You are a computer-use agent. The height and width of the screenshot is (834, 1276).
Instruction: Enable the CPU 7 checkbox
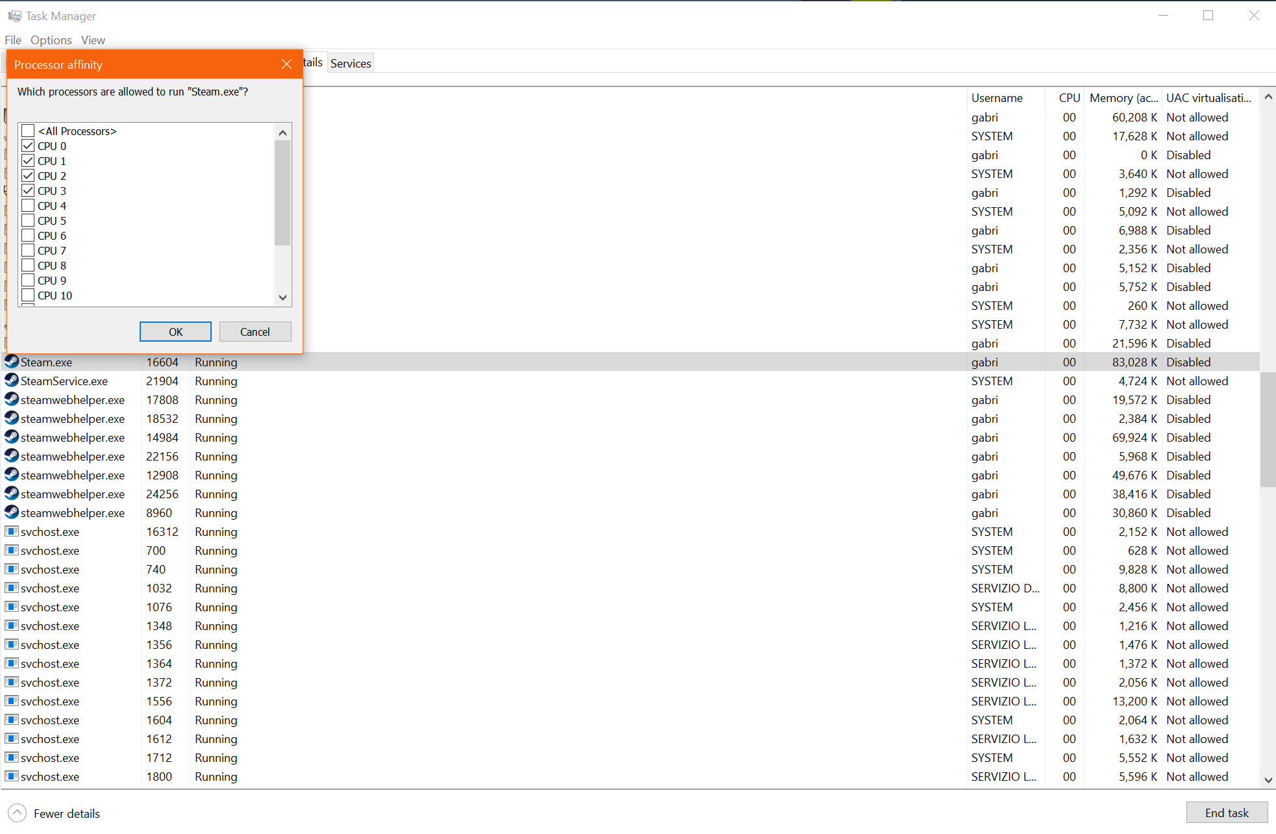(x=28, y=250)
